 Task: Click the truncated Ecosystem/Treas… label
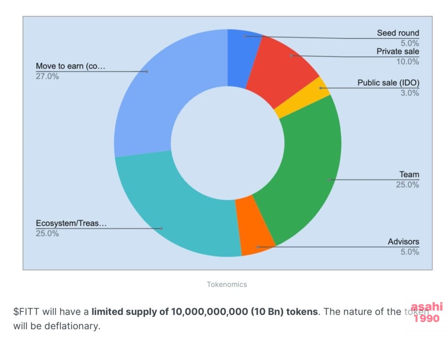pos(71,223)
